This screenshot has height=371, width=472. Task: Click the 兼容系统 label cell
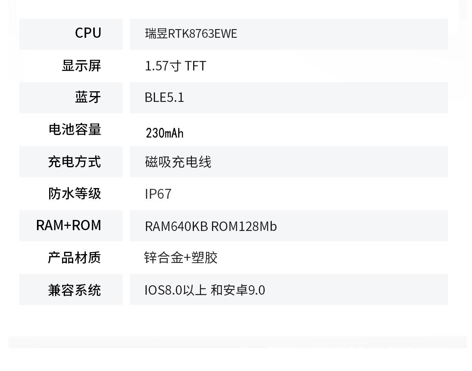pos(71,289)
